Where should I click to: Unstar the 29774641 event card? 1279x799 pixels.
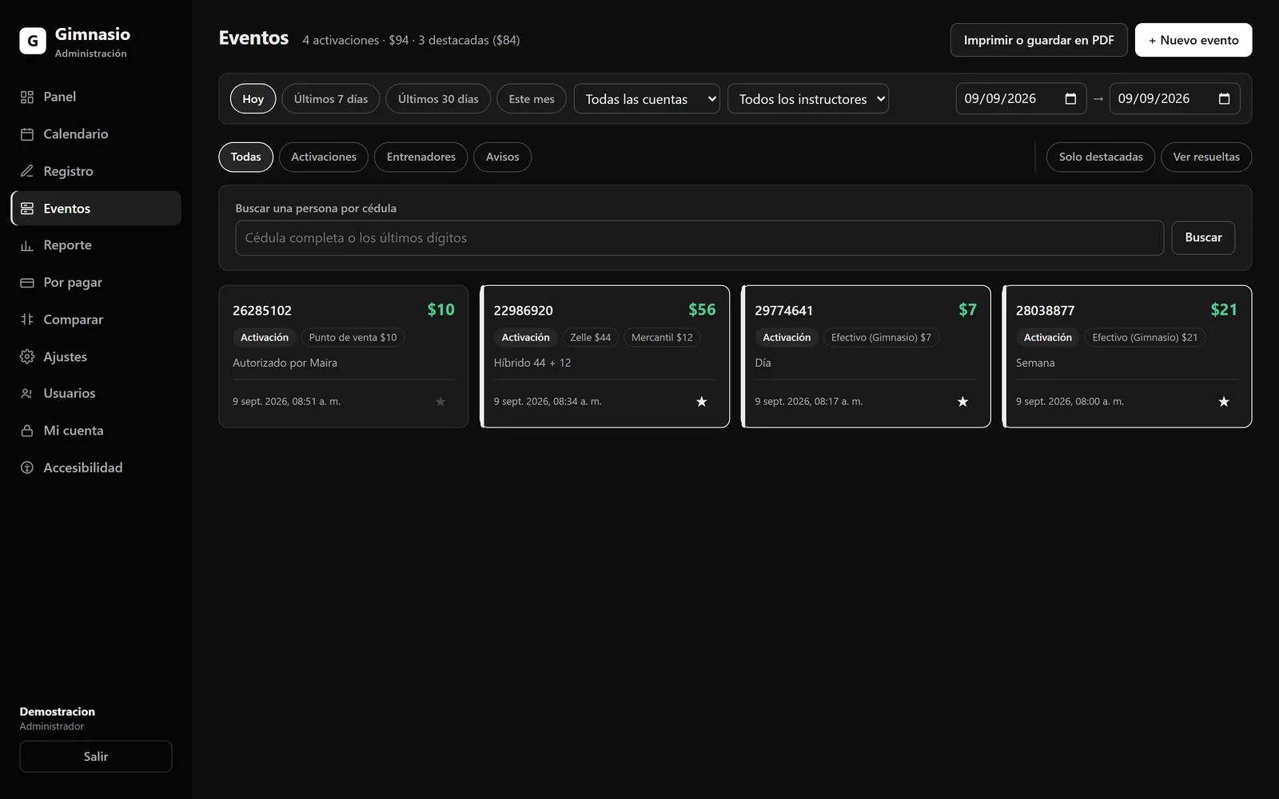962,402
